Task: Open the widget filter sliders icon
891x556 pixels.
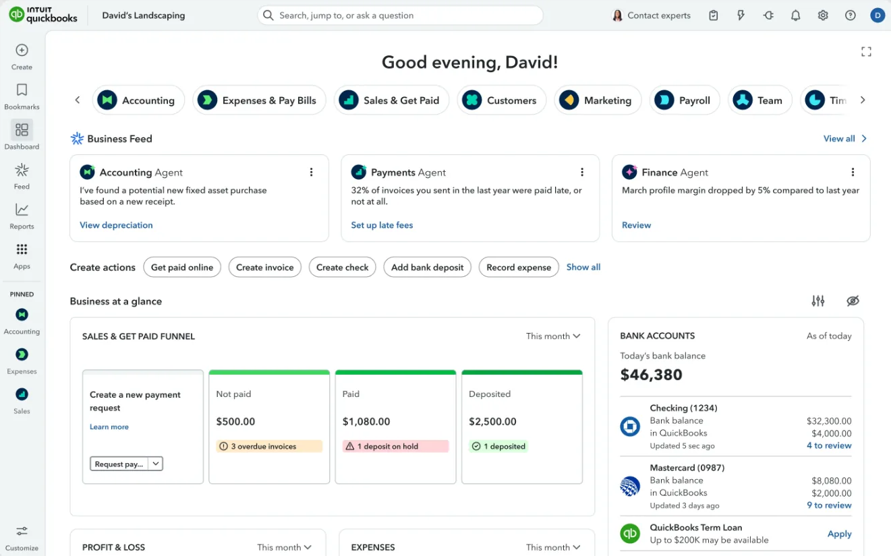Action: (x=818, y=301)
